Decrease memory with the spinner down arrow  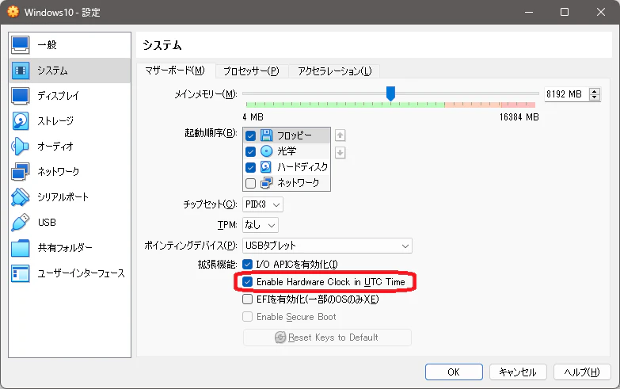click(x=595, y=97)
